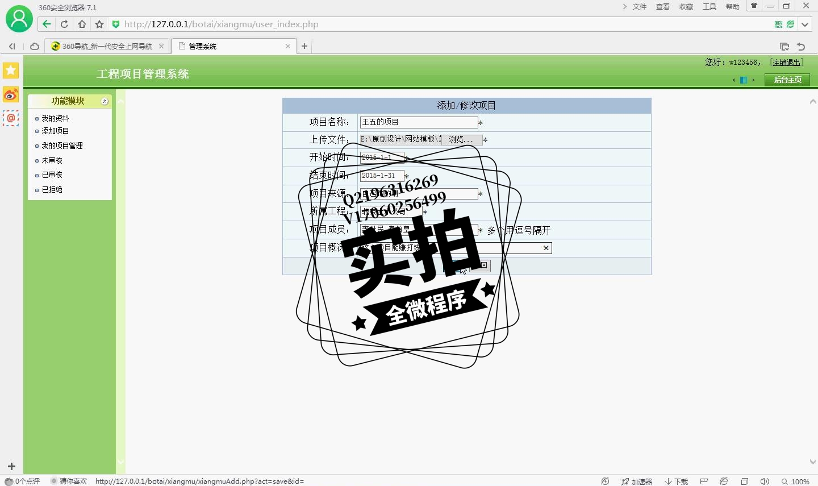
Task: Open the 帮助 menu
Action: (x=733, y=7)
